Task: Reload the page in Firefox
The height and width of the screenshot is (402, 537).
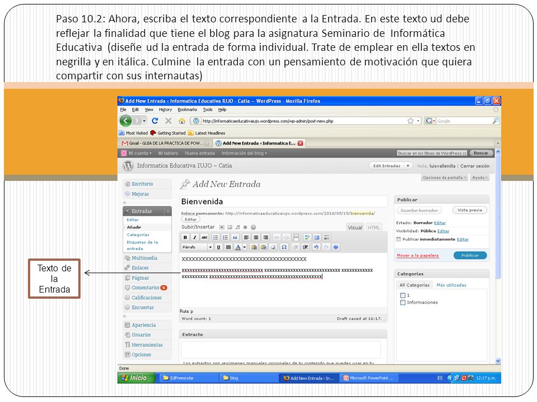Action: pos(155,121)
